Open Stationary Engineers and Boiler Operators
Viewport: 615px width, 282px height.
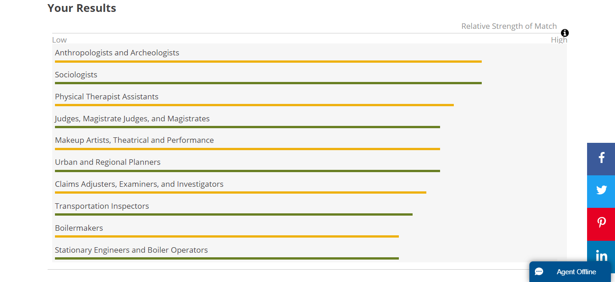(131, 250)
